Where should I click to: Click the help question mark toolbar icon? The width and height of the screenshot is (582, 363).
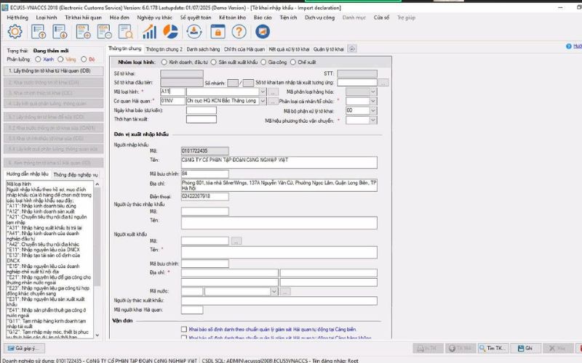point(238,31)
